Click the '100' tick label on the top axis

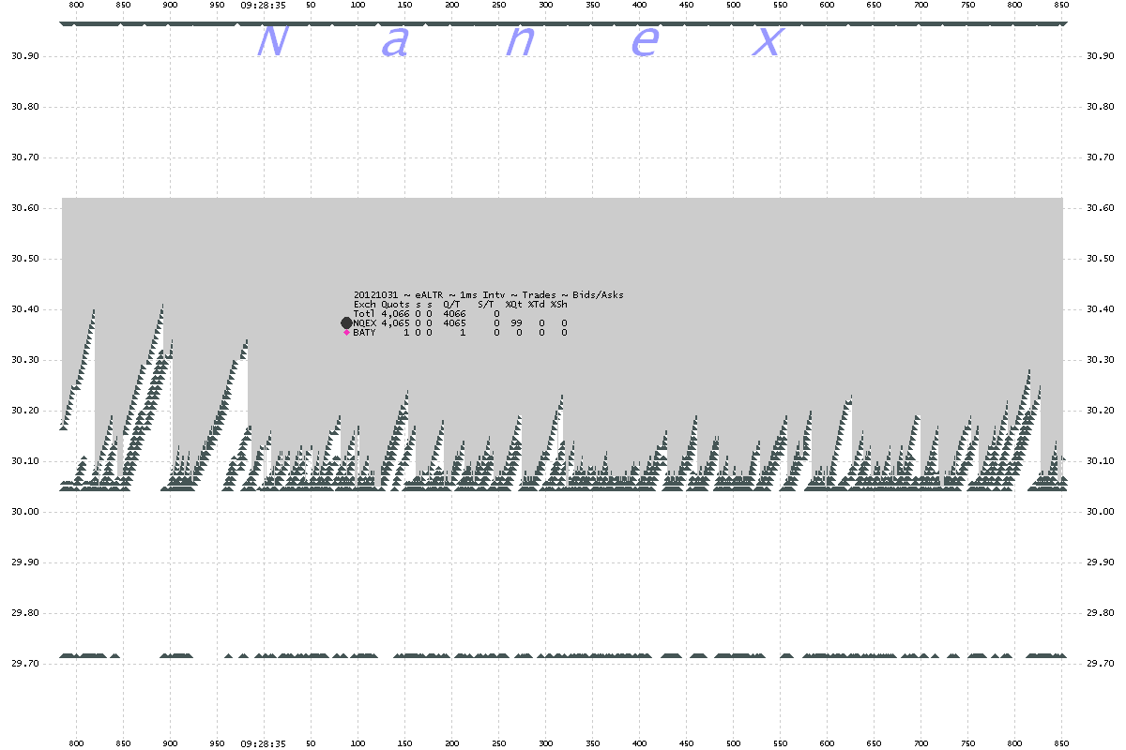tap(358, 5)
